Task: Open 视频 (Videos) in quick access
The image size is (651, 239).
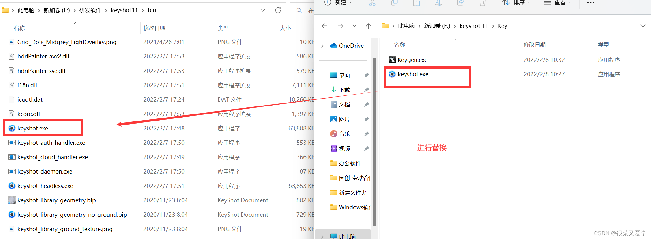Action: [x=340, y=149]
